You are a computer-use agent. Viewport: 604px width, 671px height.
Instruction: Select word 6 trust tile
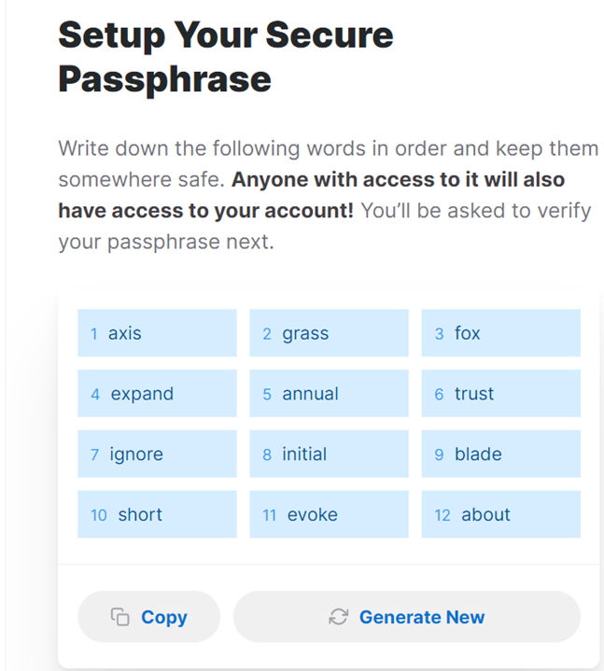point(500,393)
